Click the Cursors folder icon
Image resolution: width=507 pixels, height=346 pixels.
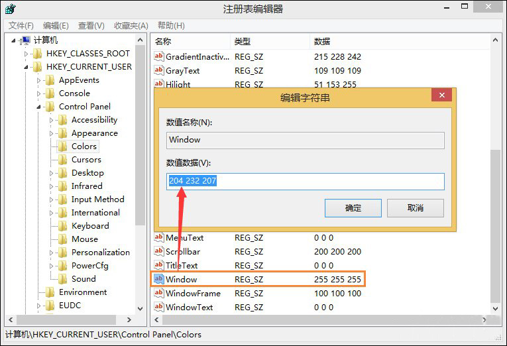coord(63,160)
